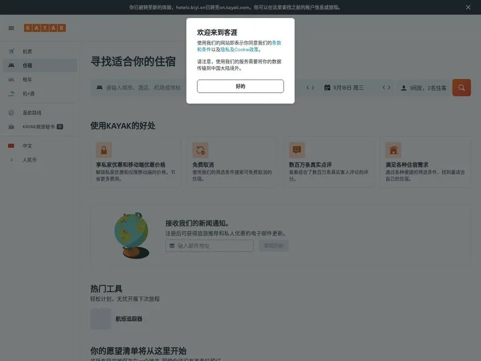This screenshot has width=481, height=361.
Task: Click the briefcase icon beside KAYAK商旅秘书
Action: [11, 126]
